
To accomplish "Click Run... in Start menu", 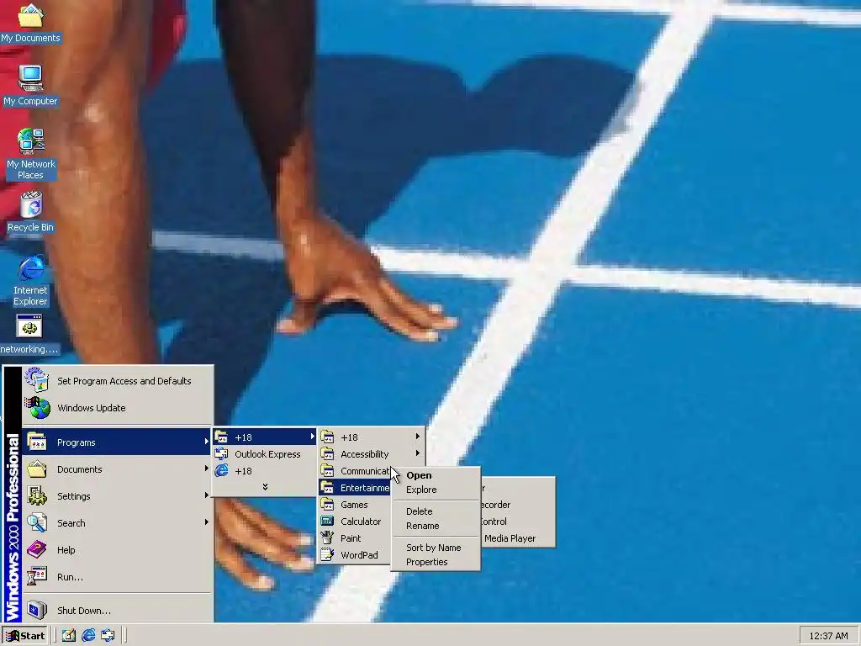I will [117, 577].
